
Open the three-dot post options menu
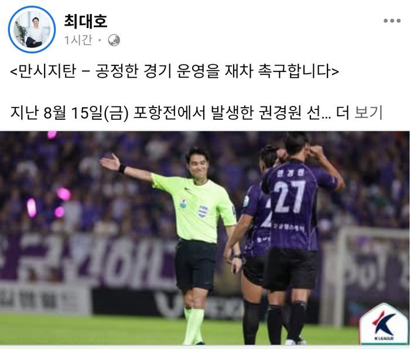pos(392,21)
